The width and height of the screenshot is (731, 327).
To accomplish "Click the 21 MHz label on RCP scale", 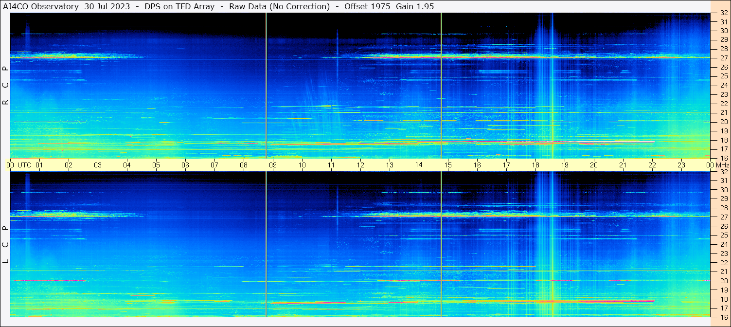I will pos(723,112).
